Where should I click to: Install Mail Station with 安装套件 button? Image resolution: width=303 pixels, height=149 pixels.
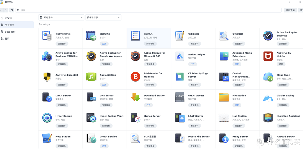[x=239, y=126]
